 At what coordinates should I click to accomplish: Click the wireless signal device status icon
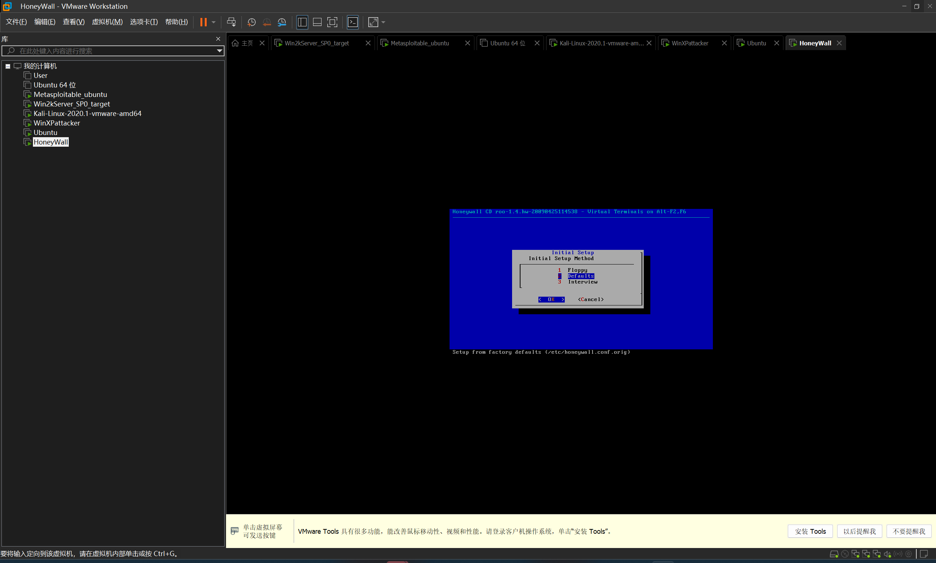tap(898, 554)
